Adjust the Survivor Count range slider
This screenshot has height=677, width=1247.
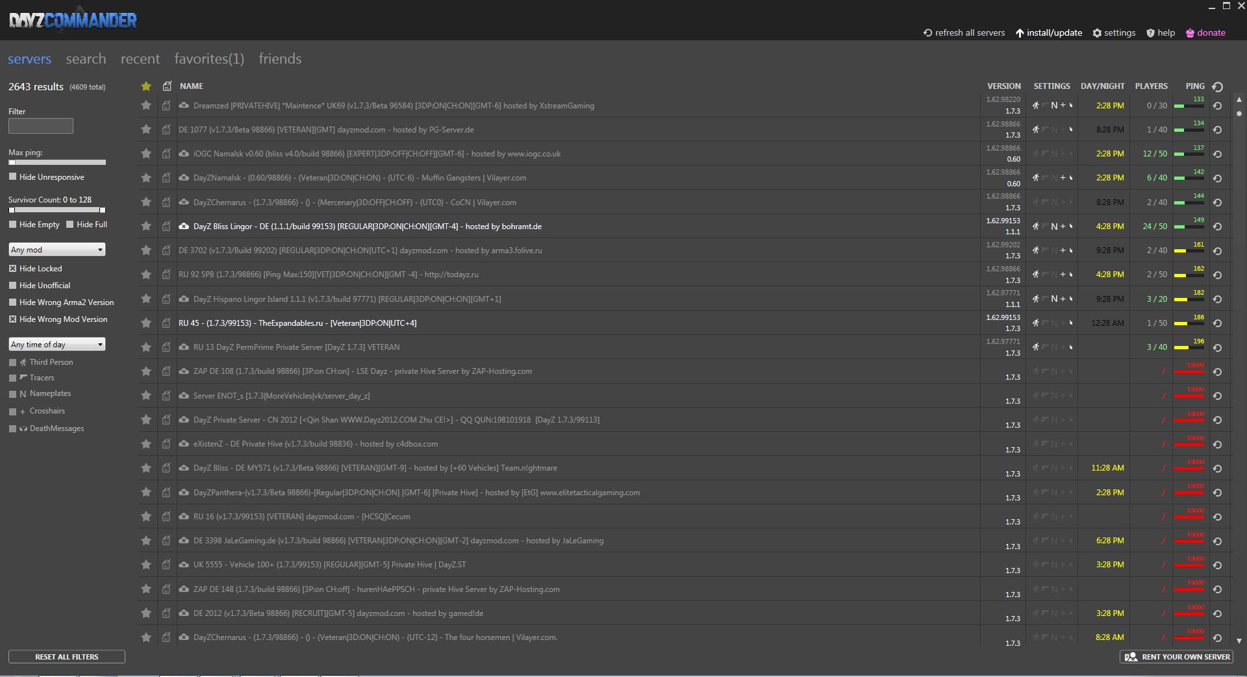click(57, 210)
